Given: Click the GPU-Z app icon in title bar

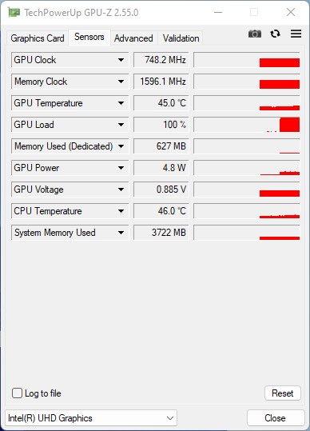Looking at the screenshot, I should (14, 12).
